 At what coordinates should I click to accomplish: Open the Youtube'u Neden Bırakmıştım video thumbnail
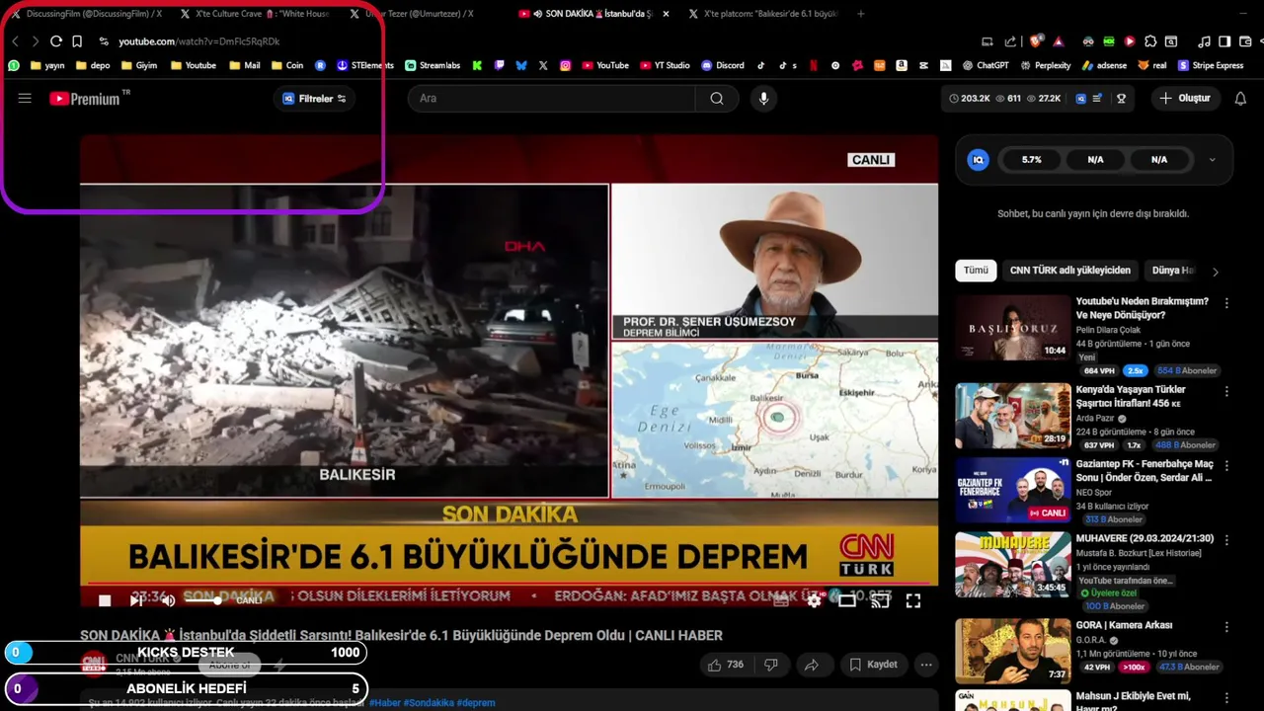pos(1012,328)
